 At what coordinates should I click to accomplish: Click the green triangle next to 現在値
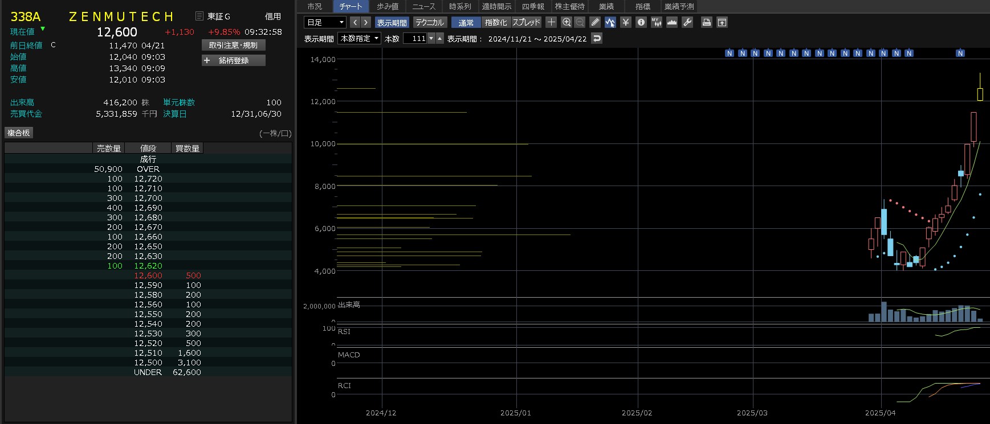click(x=43, y=28)
